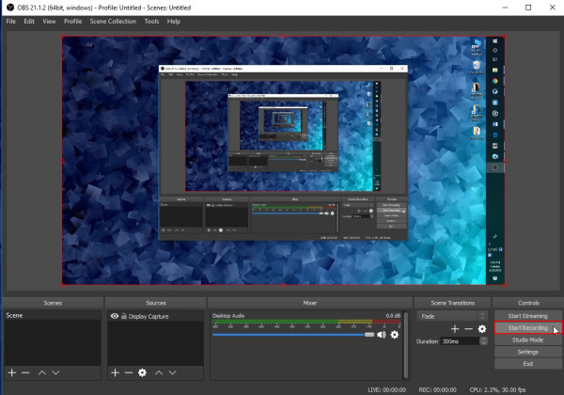Select the Display Capture source row
The image size is (564, 395).
(x=155, y=316)
